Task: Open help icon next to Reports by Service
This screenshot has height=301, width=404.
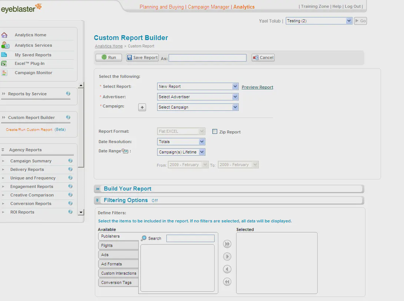Action: click(x=68, y=94)
